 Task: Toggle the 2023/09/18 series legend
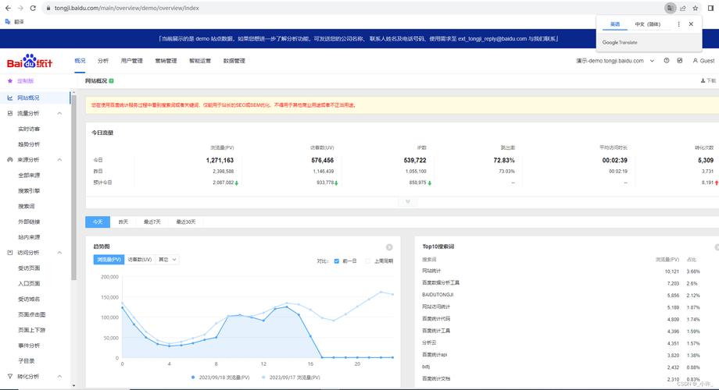coord(220,378)
